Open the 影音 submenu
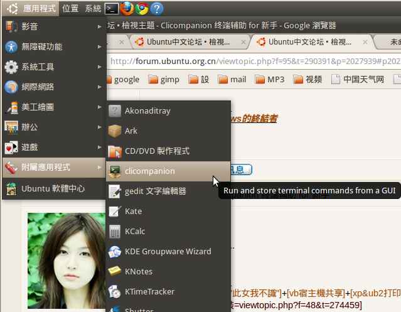The image size is (401, 312). pyautogui.click(x=54, y=26)
